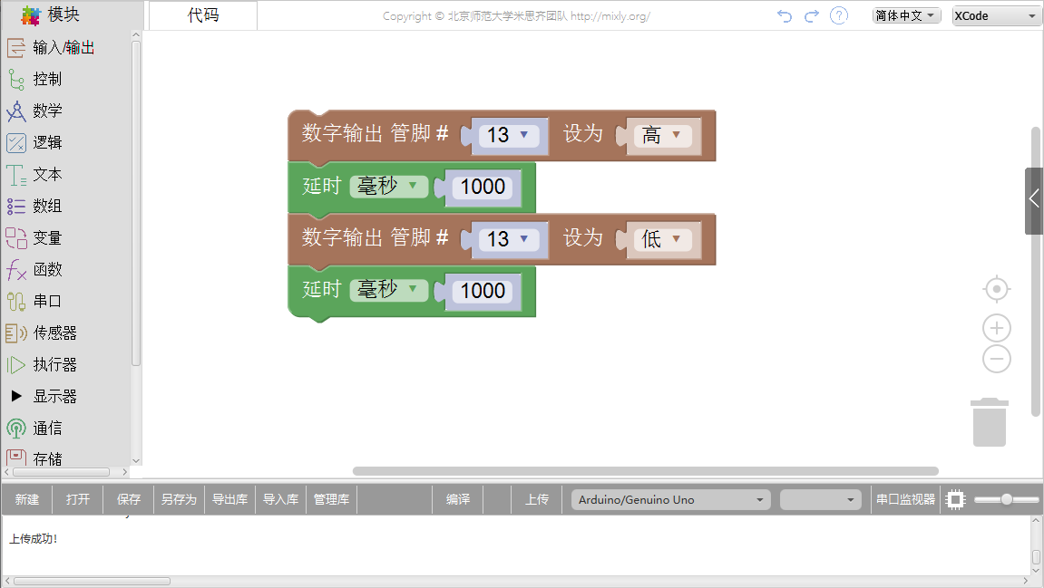Open the 存储 category icon
Screen dimensions: 1044x588
16,458
